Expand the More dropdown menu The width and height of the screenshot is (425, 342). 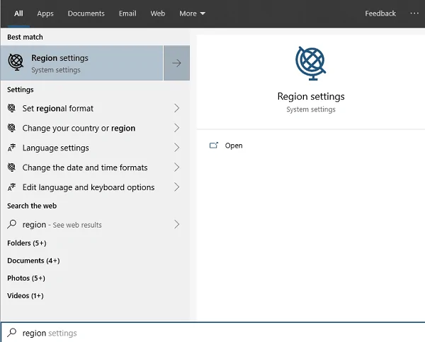pos(192,13)
